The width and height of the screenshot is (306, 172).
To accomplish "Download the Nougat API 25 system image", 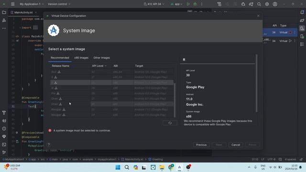I will tap(64, 109).
